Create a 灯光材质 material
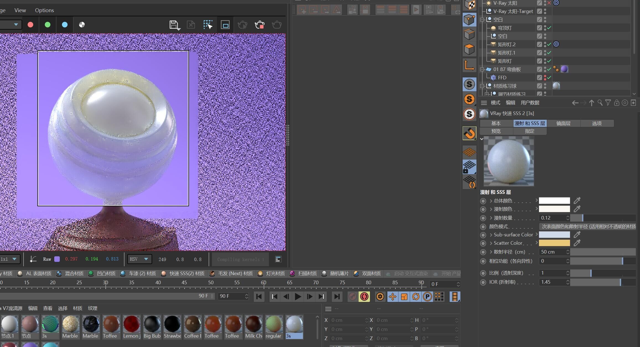640x347 pixels. tap(271, 273)
